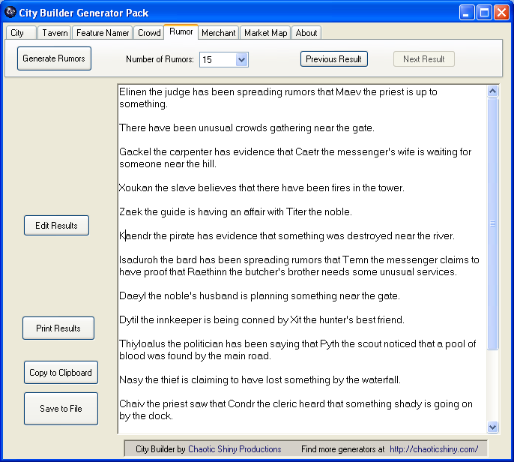Go to the Merchant tab

point(218,33)
